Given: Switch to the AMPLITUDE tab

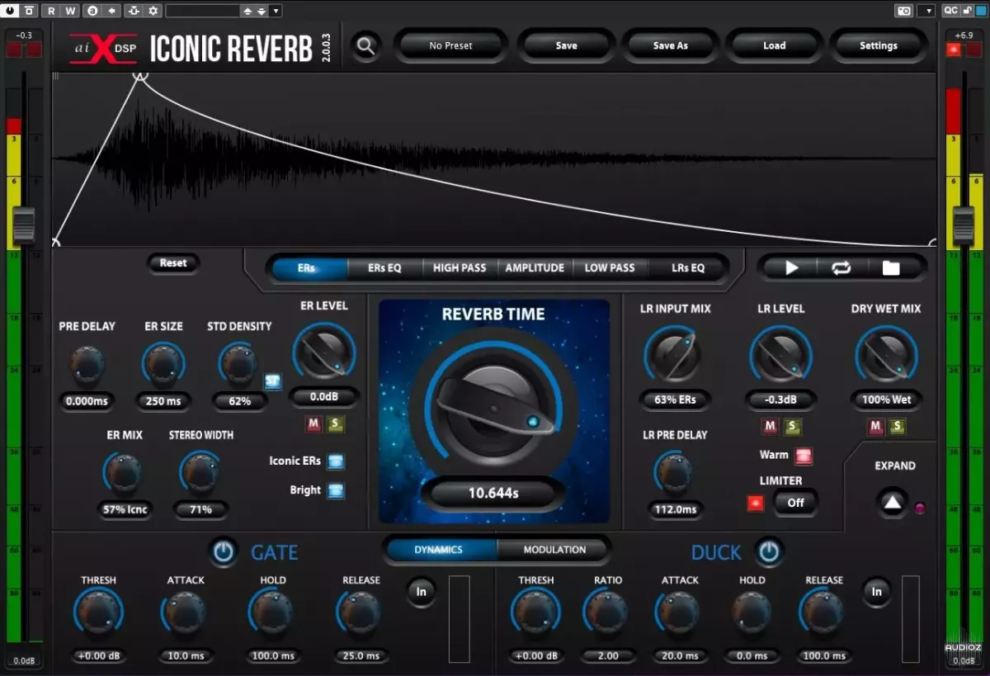Looking at the screenshot, I should tap(535, 267).
